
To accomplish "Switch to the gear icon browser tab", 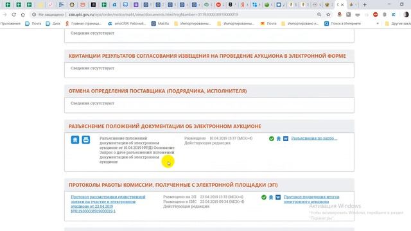I will [x=72, y=4].
